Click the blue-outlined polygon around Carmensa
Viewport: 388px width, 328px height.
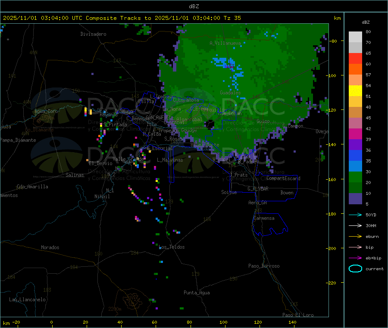pos(269,224)
